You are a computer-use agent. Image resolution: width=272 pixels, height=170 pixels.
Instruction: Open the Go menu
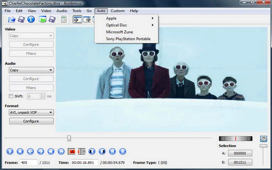pos(89,11)
